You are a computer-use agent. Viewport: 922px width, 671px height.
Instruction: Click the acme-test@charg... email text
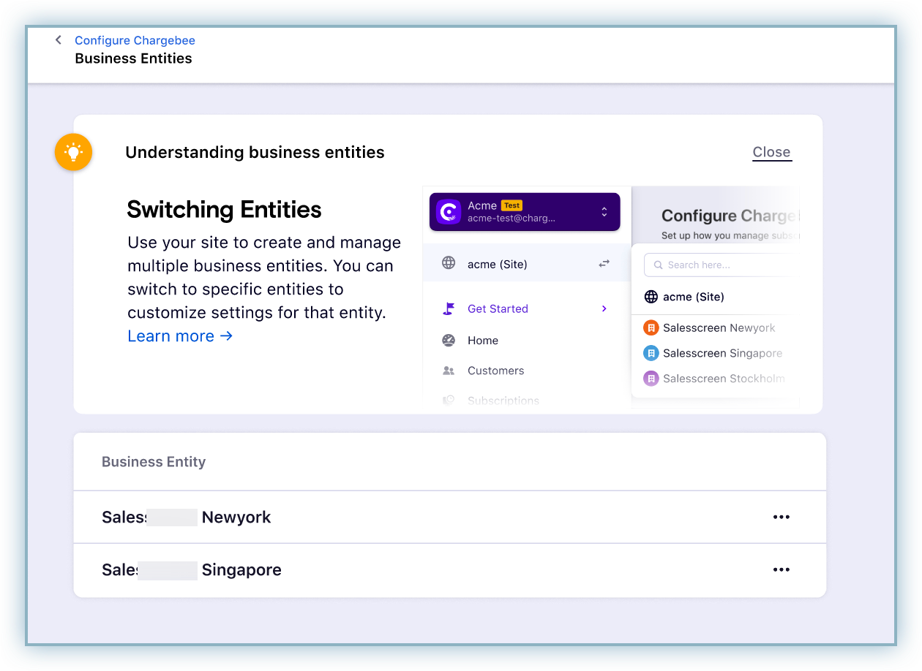511,218
